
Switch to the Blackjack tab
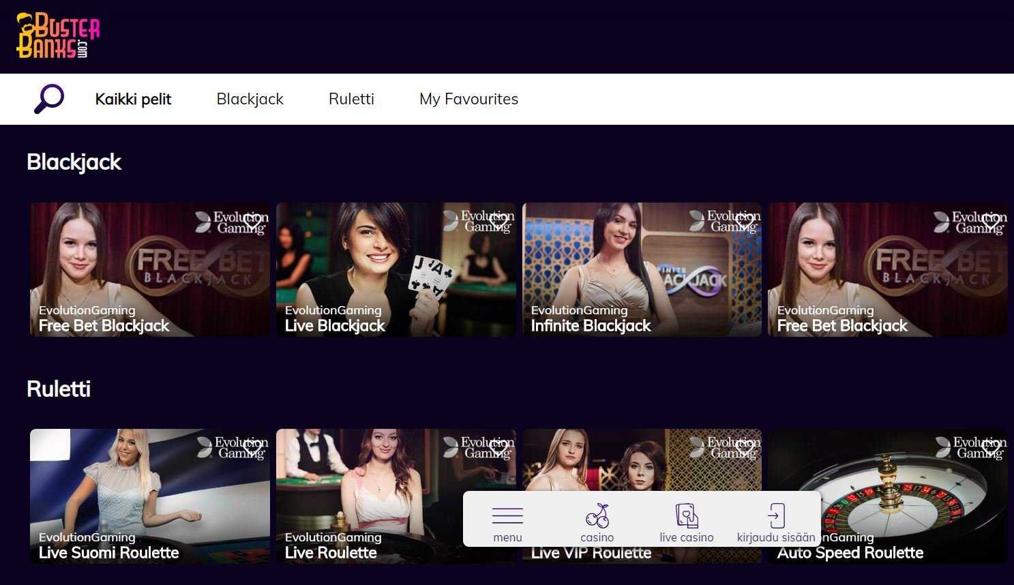(250, 99)
